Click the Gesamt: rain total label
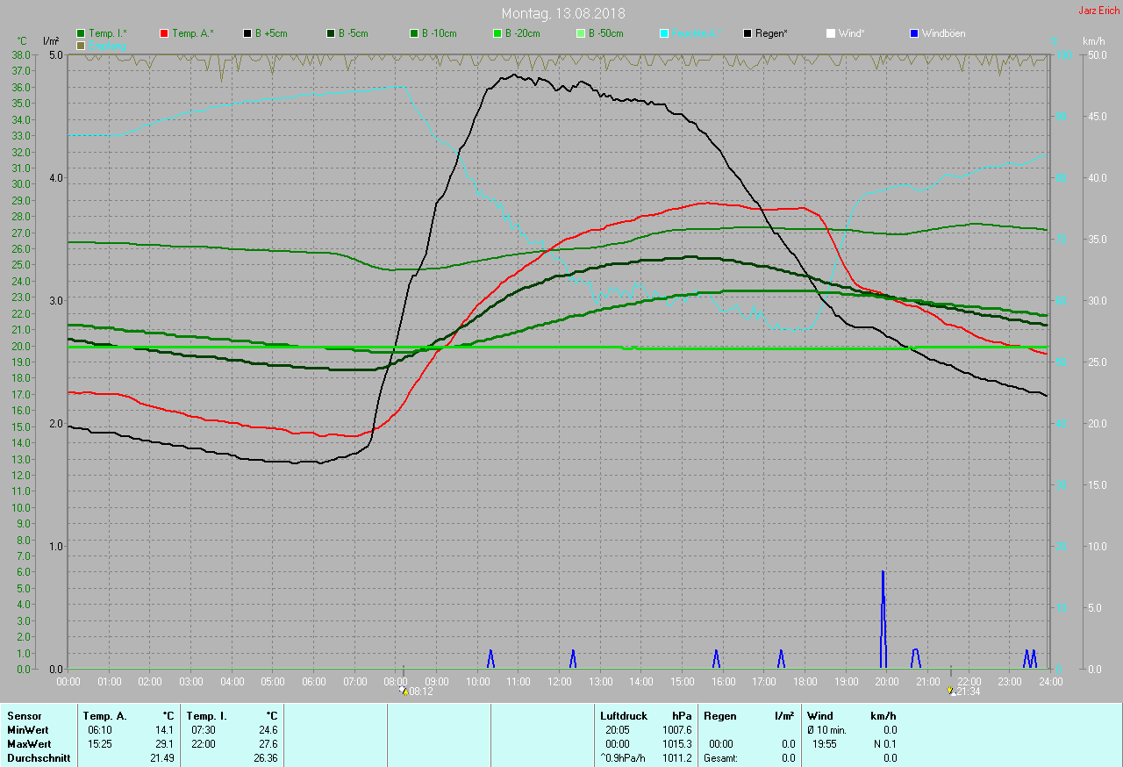Viewport: 1123px width, 767px height. [721, 757]
